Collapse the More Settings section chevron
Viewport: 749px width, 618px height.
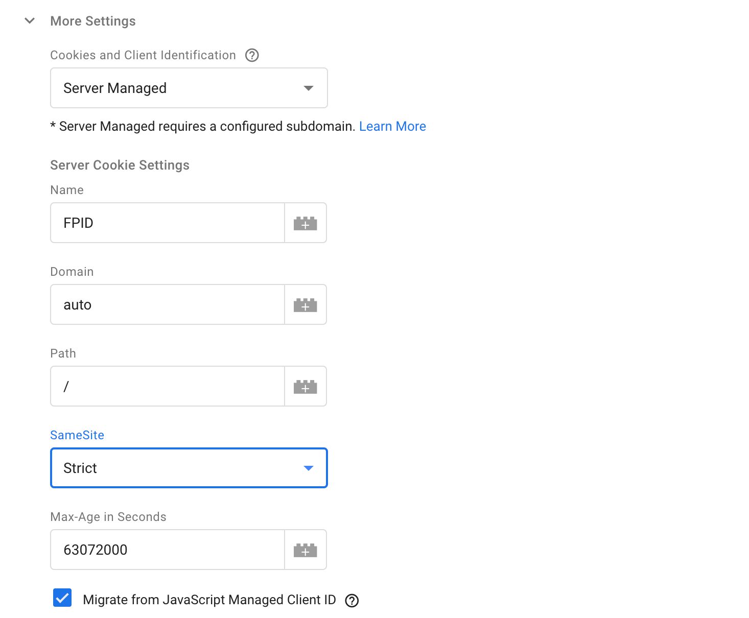tap(30, 21)
